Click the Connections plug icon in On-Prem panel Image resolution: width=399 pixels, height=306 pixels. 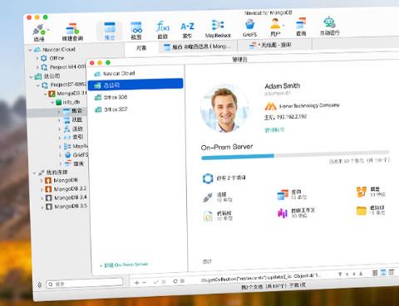point(208,197)
